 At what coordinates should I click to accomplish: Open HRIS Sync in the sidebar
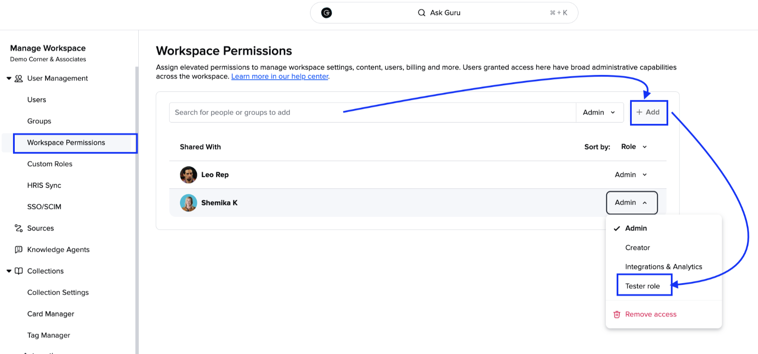(44, 185)
